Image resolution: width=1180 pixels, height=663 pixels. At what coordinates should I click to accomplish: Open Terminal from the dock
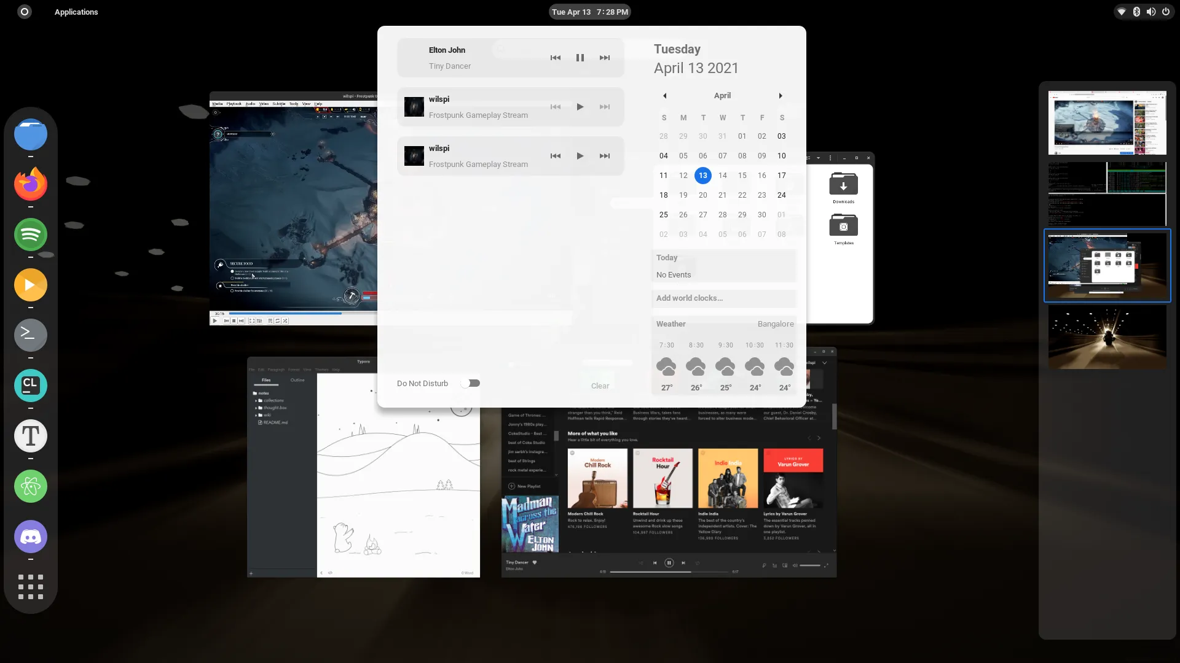(31, 335)
